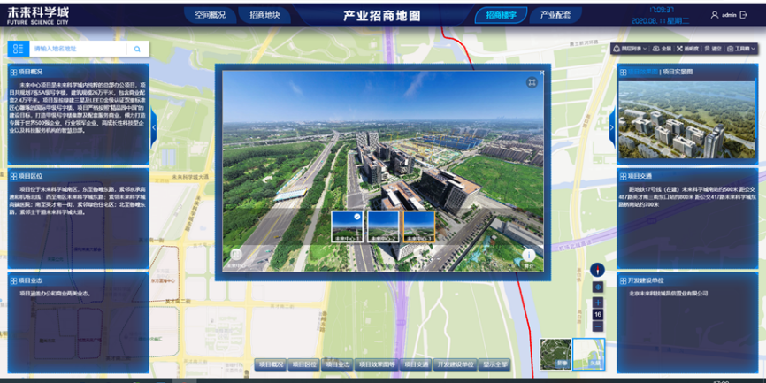Viewport: 766px width, 383px height.
Task: Click the 项目概况 bottom button
Action: pyautogui.click(x=271, y=364)
